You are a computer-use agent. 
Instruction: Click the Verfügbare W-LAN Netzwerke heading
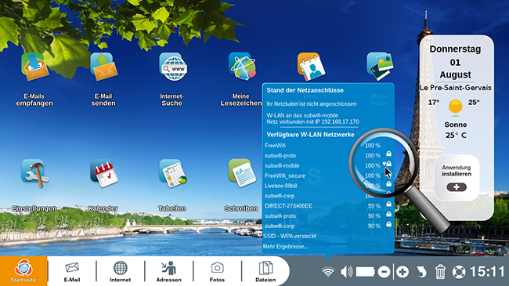pyautogui.click(x=310, y=135)
